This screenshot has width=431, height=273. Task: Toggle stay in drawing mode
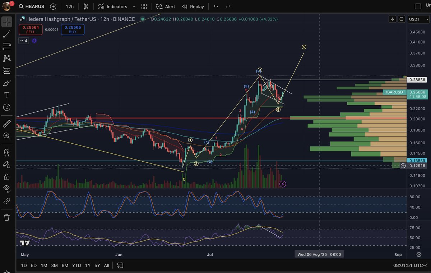pos(7,165)
